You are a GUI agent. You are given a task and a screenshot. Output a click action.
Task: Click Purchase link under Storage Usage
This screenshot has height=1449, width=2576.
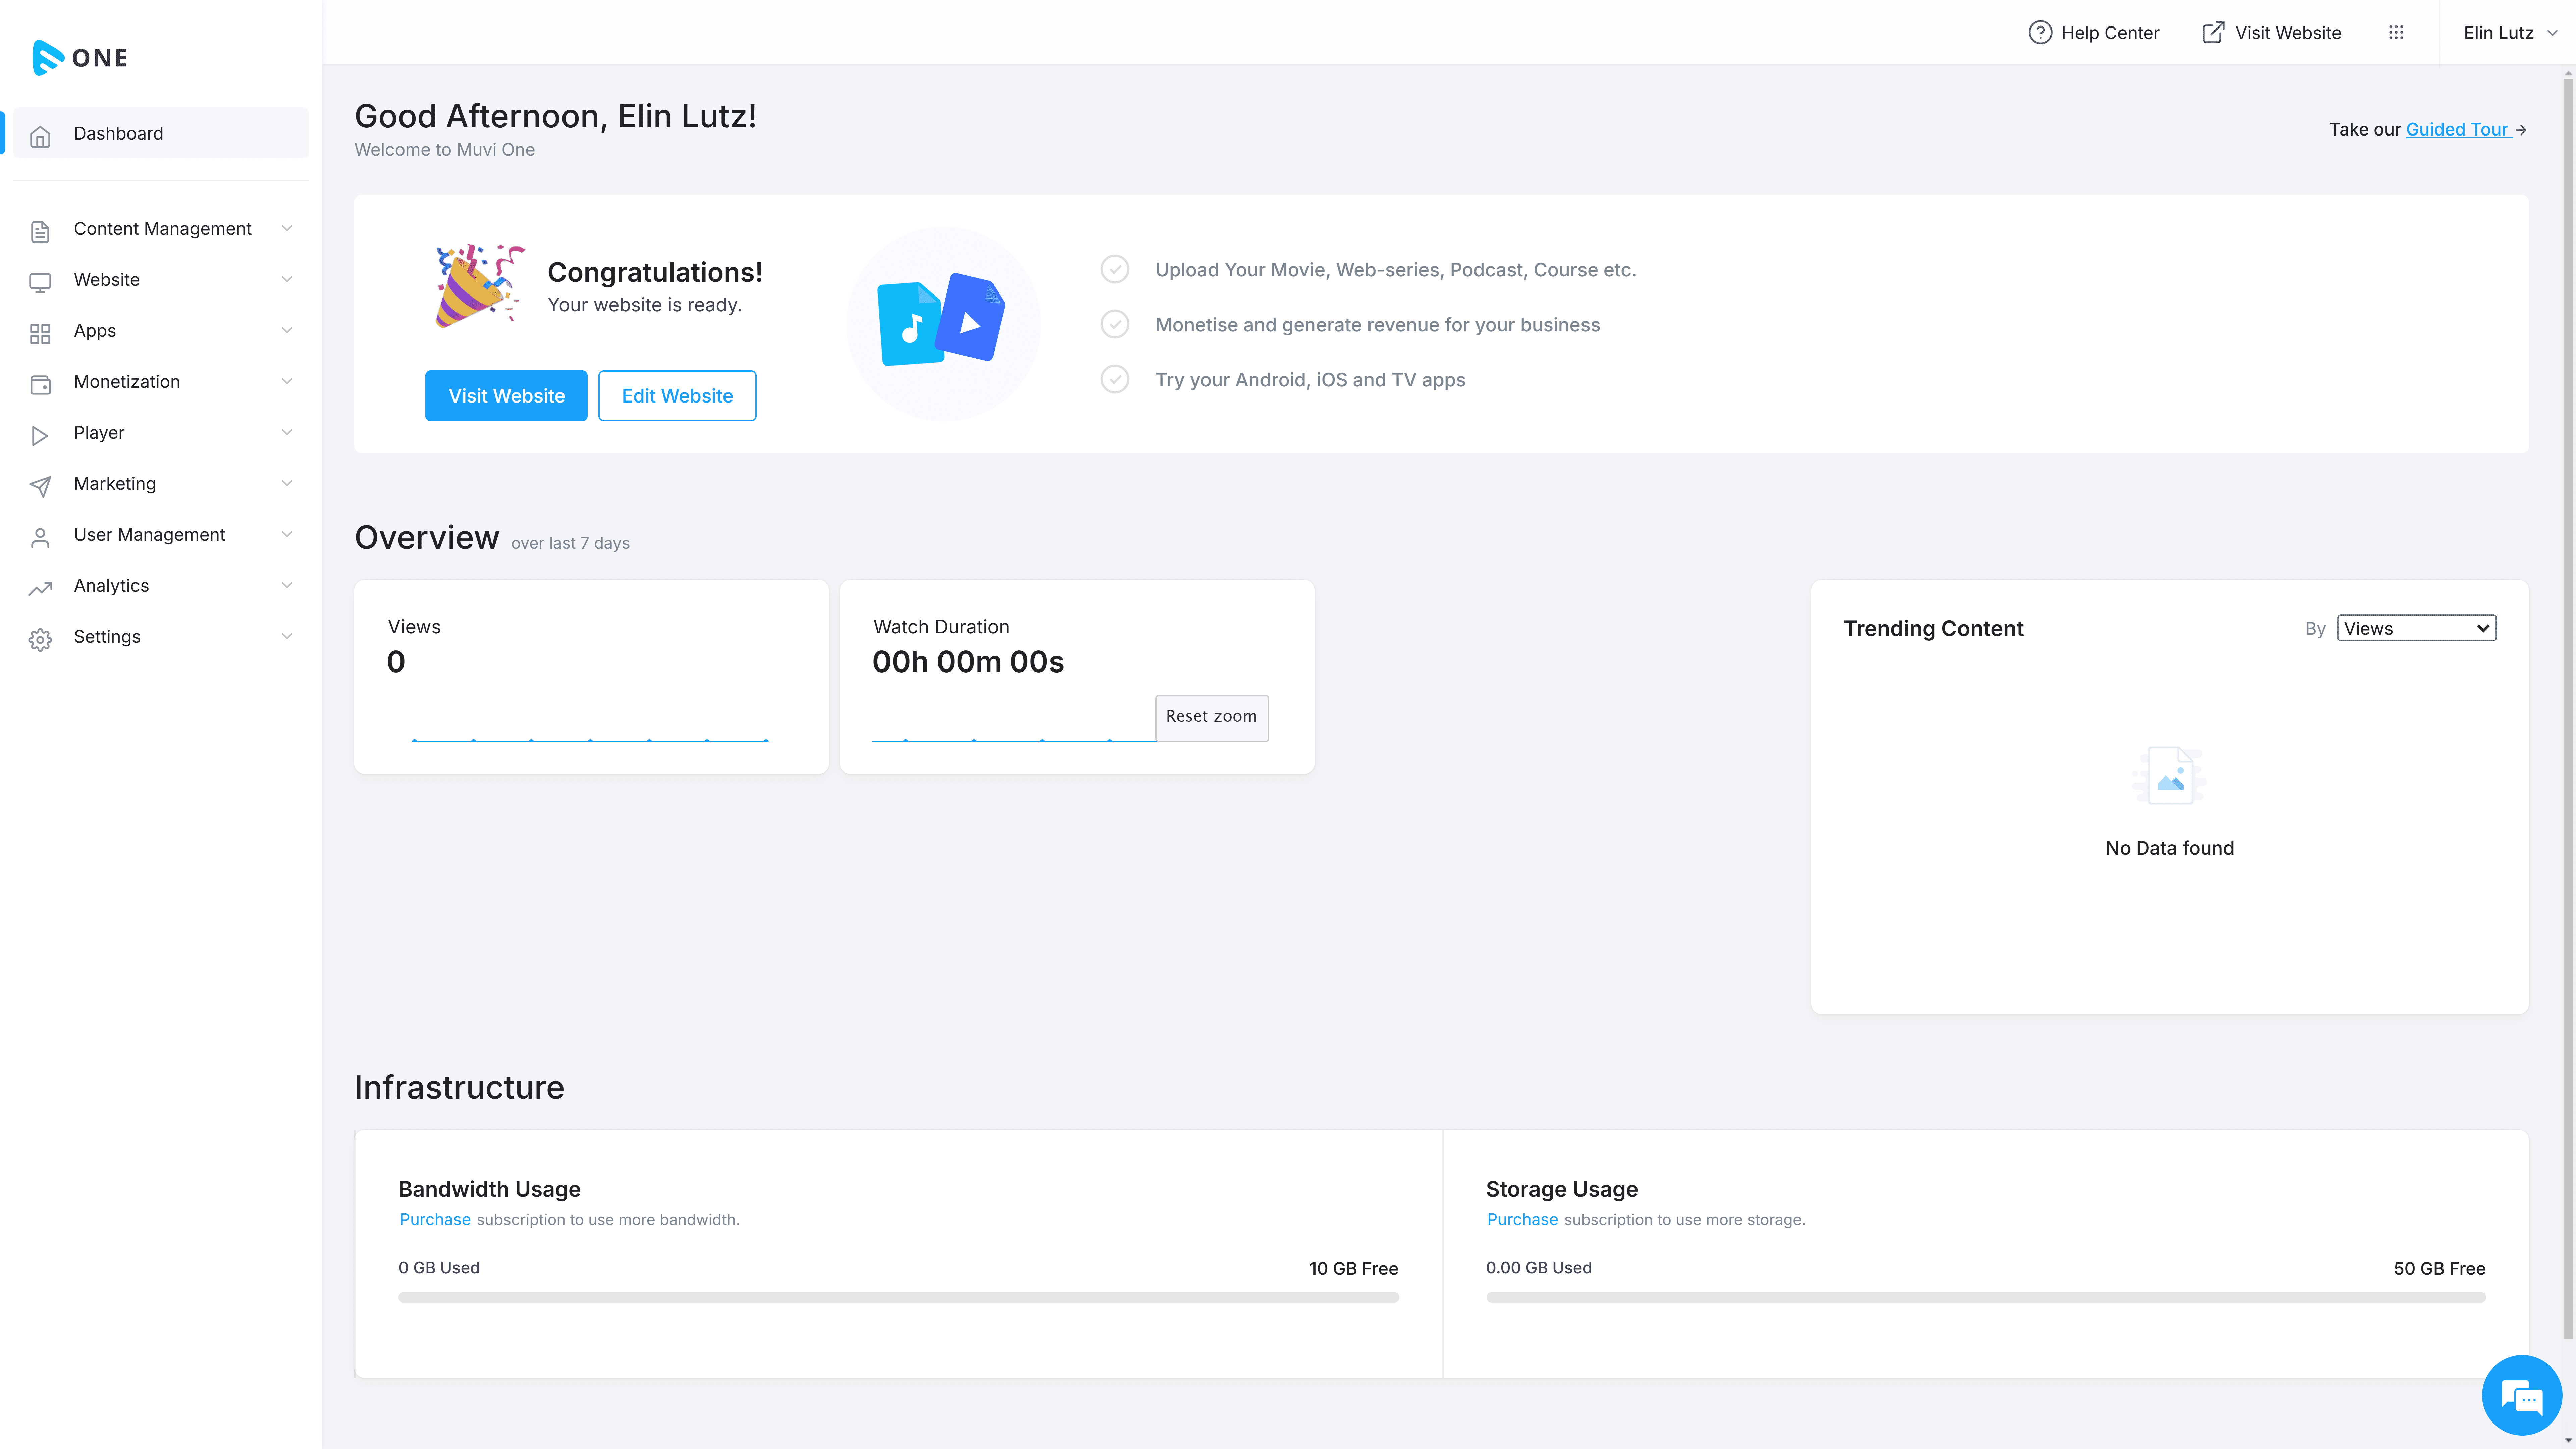[x=1522, y=1220]
